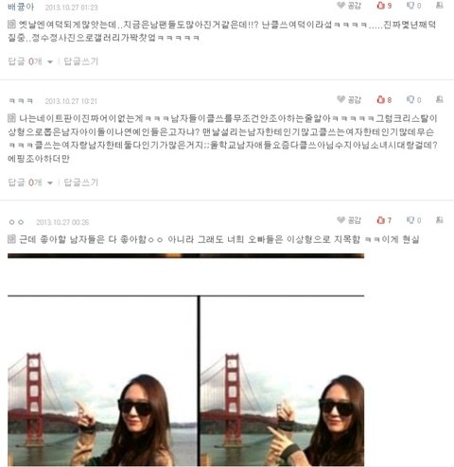Click 답글쓰기 under the ㅋㅋㅋ comment
The image size is (454, 467).
pos(81,182)
